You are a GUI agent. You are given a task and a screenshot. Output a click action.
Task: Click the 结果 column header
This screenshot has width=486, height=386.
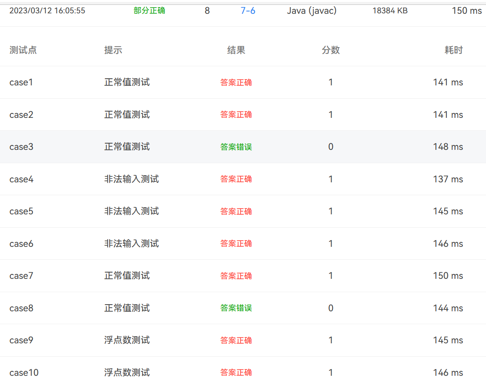click(x=236, y=50)
